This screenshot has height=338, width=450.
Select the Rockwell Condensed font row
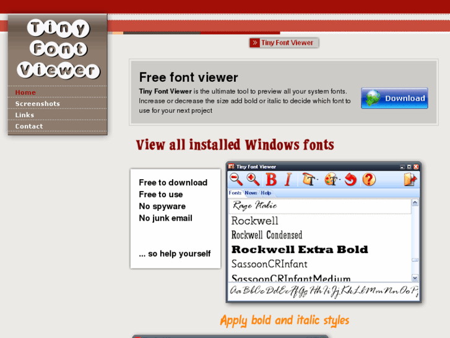pos(320,235)
